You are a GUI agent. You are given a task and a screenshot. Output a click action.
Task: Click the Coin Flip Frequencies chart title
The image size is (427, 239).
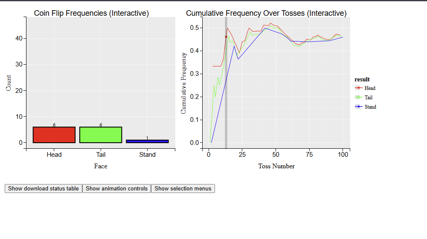91,14
